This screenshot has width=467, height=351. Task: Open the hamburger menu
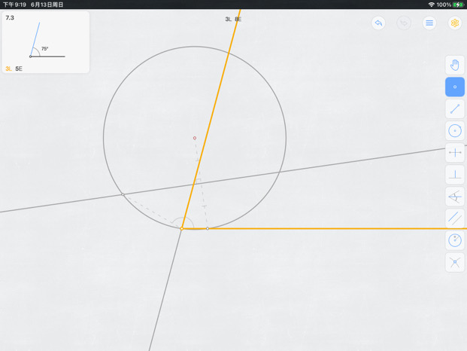[x=429, y=23]
